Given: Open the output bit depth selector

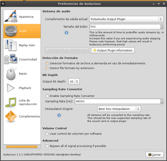Looking at the screenshot, I should 74,81.
